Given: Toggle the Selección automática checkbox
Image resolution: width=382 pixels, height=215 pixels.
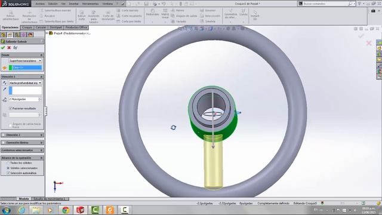Looking at the screenshot, I should click(8, 173).
